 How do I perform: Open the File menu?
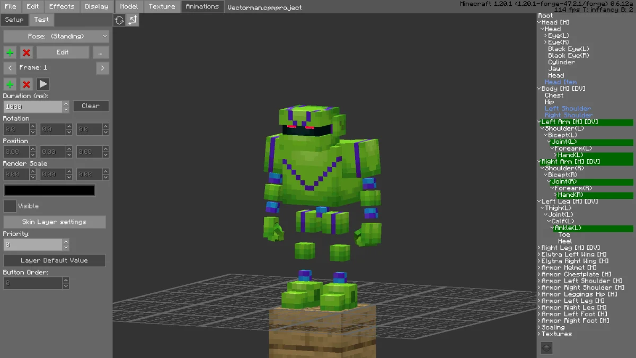11,6
